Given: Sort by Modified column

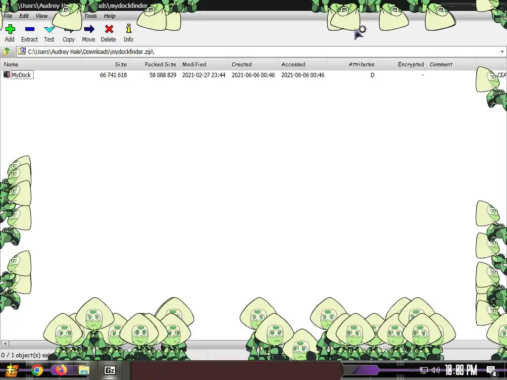Looking at the screenshot, I should pos(203,64).
